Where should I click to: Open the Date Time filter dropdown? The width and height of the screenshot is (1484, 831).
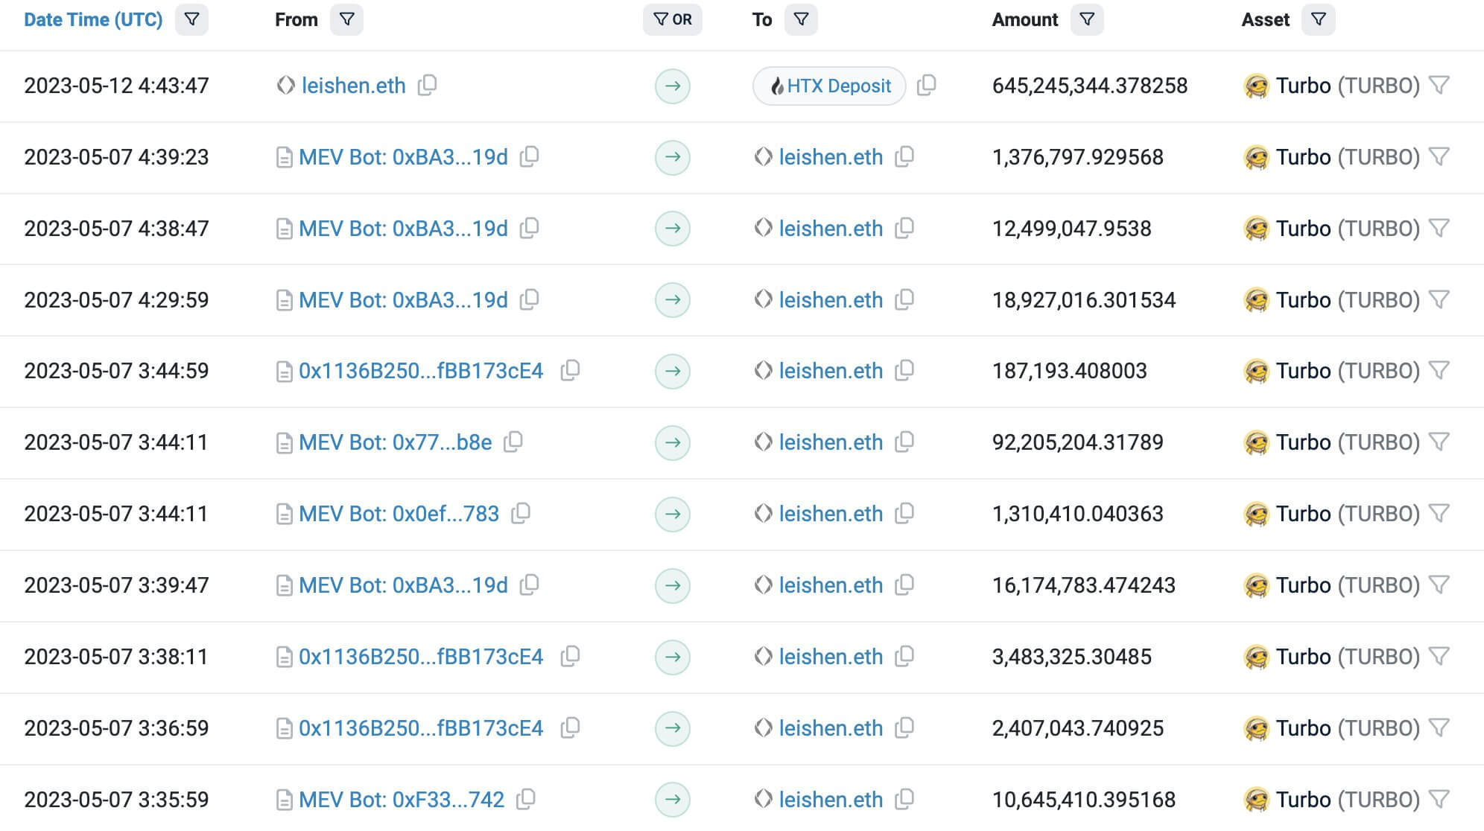click(x=191, y=20)
